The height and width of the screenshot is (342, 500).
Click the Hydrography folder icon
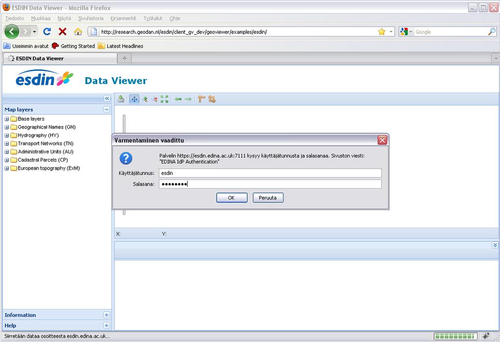point(13,135)
